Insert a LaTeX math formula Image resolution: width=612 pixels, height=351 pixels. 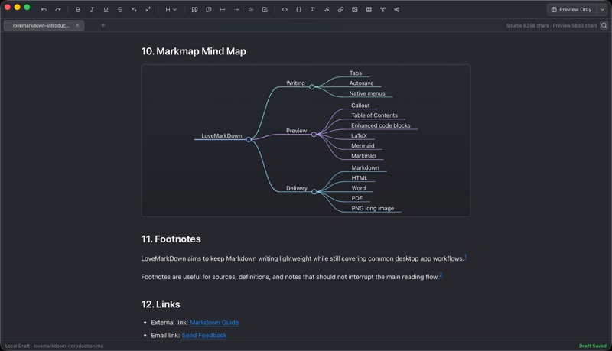(327, 10)
